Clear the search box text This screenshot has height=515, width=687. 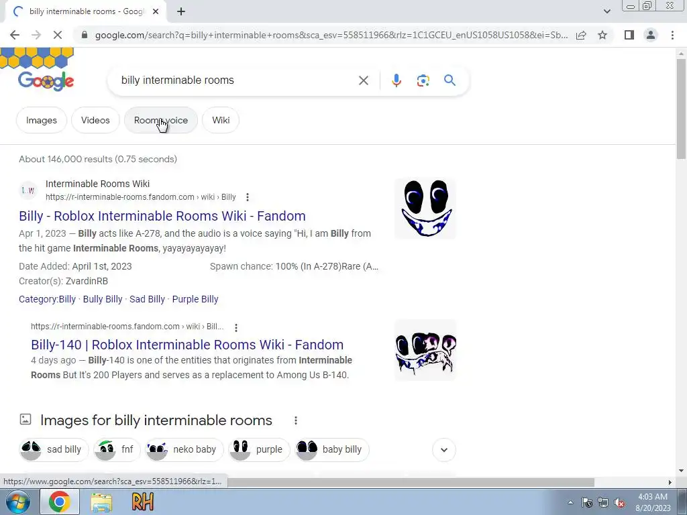pos(363,80)
